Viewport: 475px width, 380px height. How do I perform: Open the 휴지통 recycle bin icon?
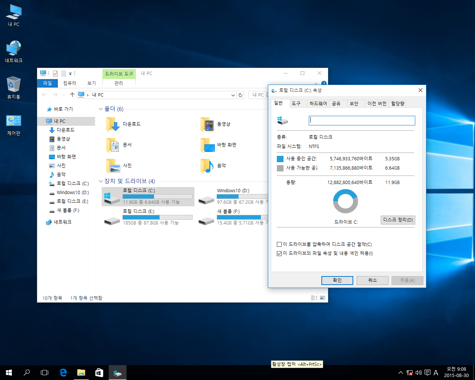point(14,88)
